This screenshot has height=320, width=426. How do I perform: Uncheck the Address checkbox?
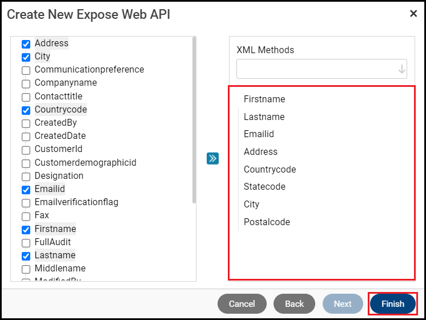coord(26,44)
